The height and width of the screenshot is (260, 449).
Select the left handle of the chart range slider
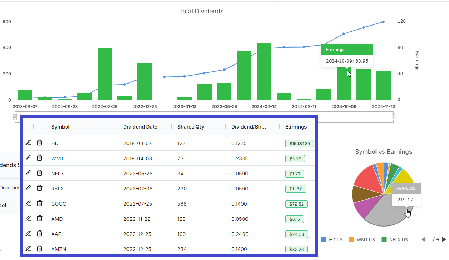click(15, 117)
